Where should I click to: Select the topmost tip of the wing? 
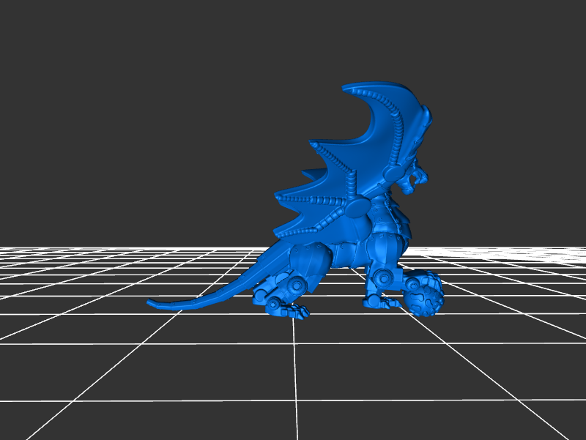[344, 88]
